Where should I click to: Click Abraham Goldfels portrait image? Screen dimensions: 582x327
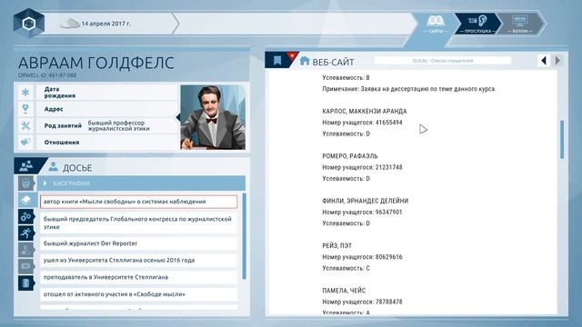(x=213, y=117)
